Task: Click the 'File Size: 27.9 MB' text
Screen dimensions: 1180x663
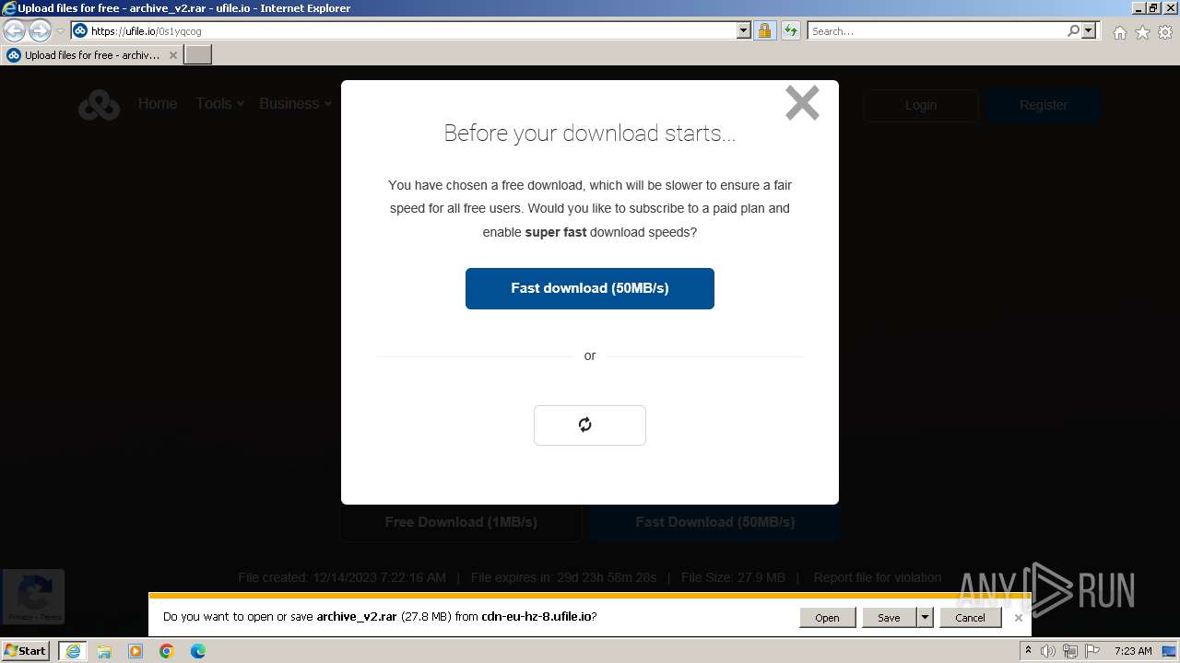Action: [733, 577]
